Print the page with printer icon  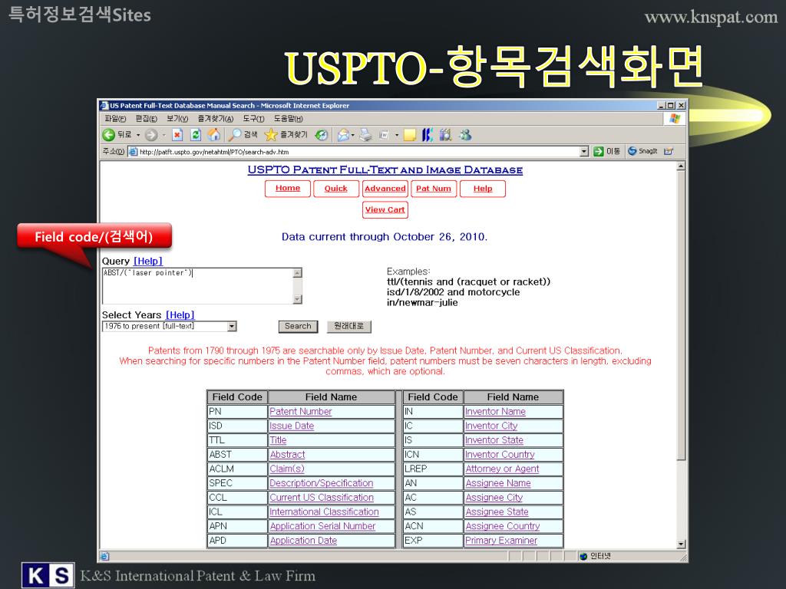(x=366, y=135)
